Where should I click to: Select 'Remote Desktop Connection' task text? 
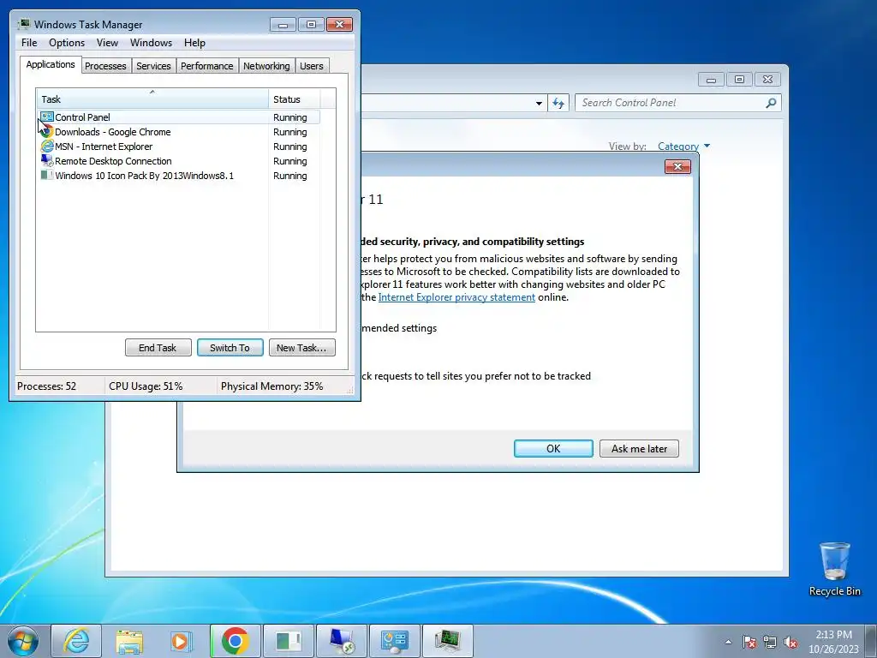point(113,161)
